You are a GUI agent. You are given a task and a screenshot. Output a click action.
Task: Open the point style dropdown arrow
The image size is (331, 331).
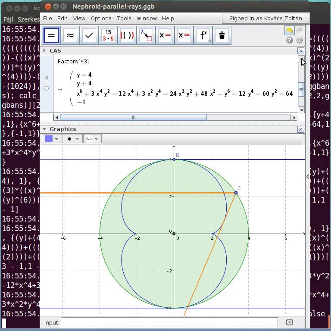(x=77, y=139)
